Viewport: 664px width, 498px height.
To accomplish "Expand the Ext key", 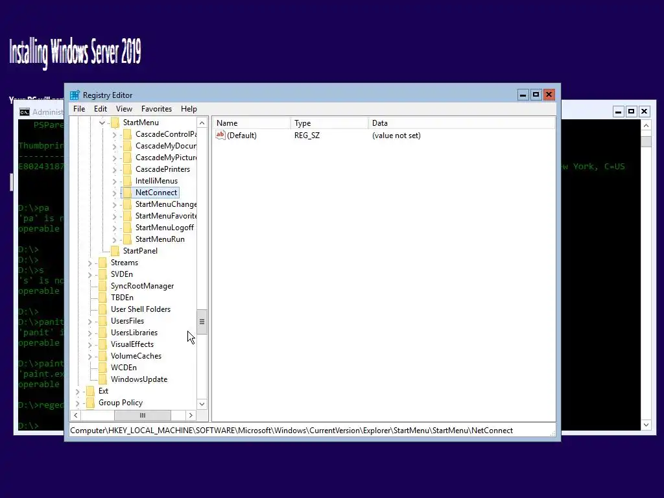I will click(78, 392).
